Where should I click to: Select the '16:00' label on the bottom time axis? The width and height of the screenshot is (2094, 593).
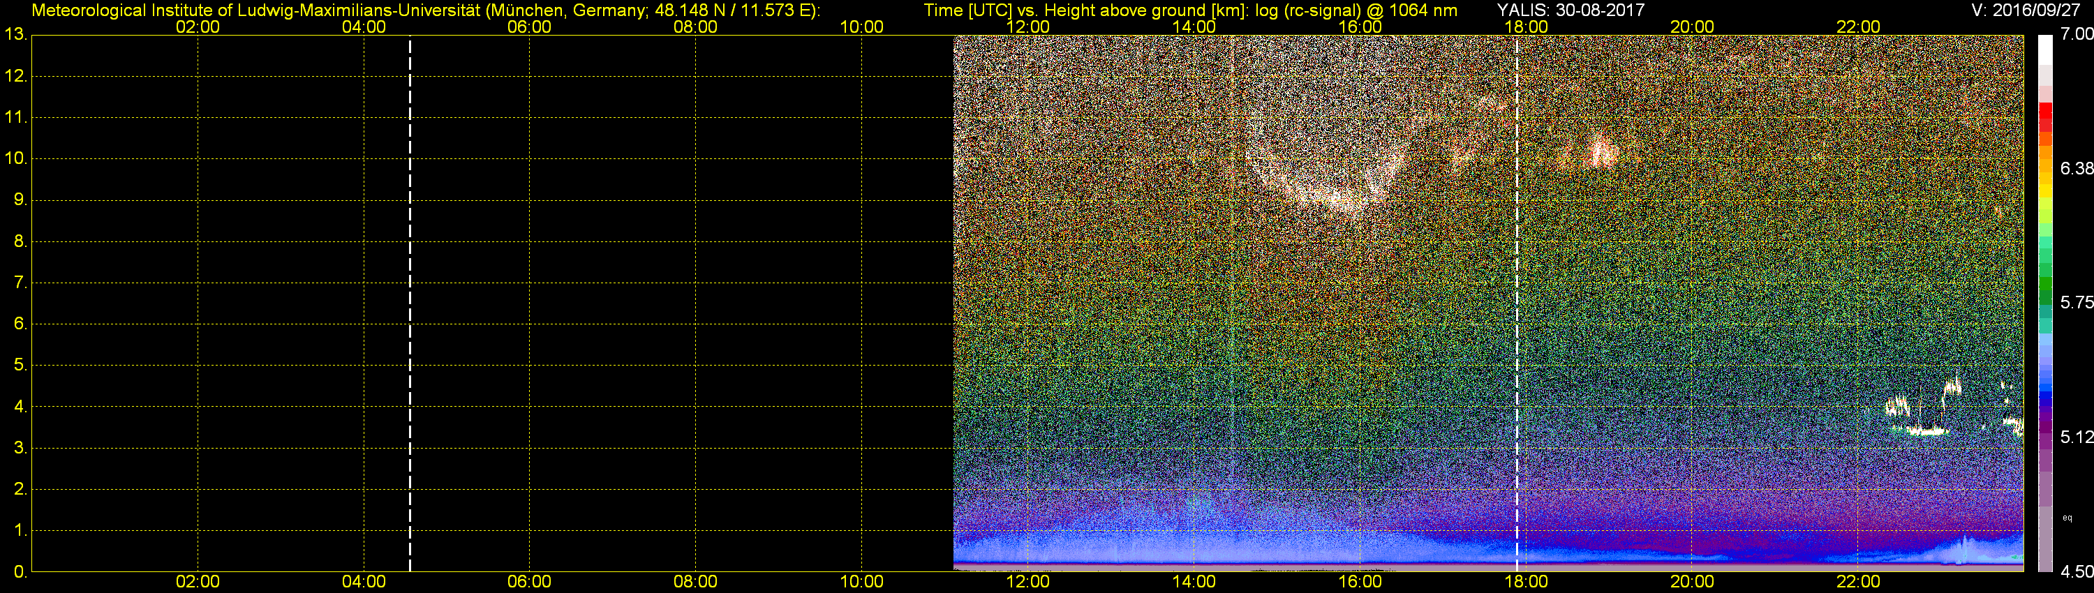pos(1360,582)
